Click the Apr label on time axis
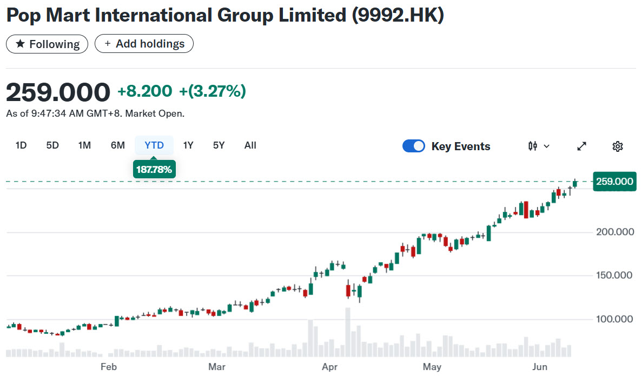 [329, 367]
